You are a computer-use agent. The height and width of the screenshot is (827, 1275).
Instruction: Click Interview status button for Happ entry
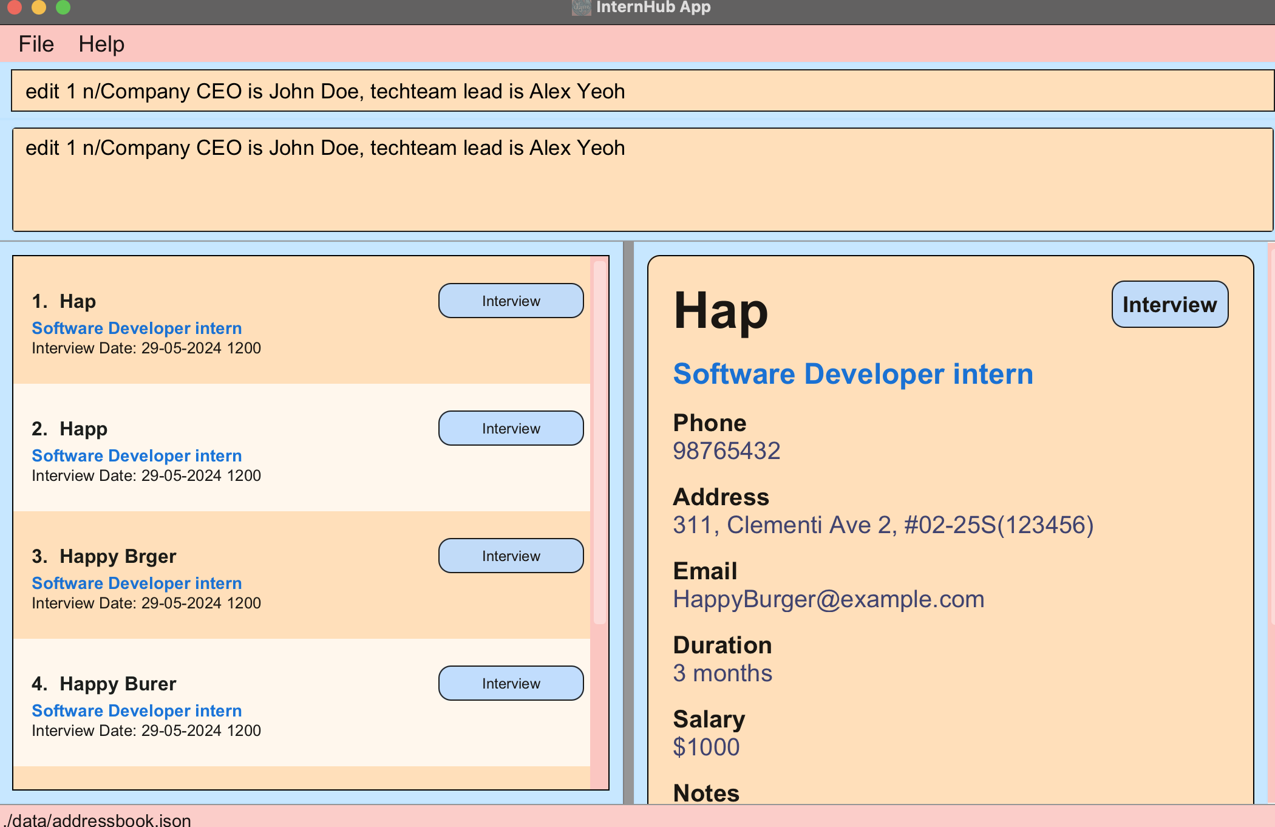click(x=511, y=429)
